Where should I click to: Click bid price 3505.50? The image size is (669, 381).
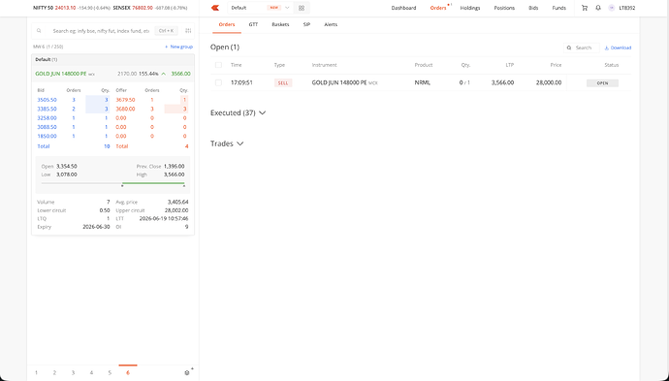47,100
